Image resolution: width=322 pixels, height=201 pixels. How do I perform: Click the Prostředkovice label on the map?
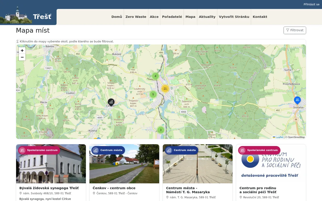pos(291,84)
